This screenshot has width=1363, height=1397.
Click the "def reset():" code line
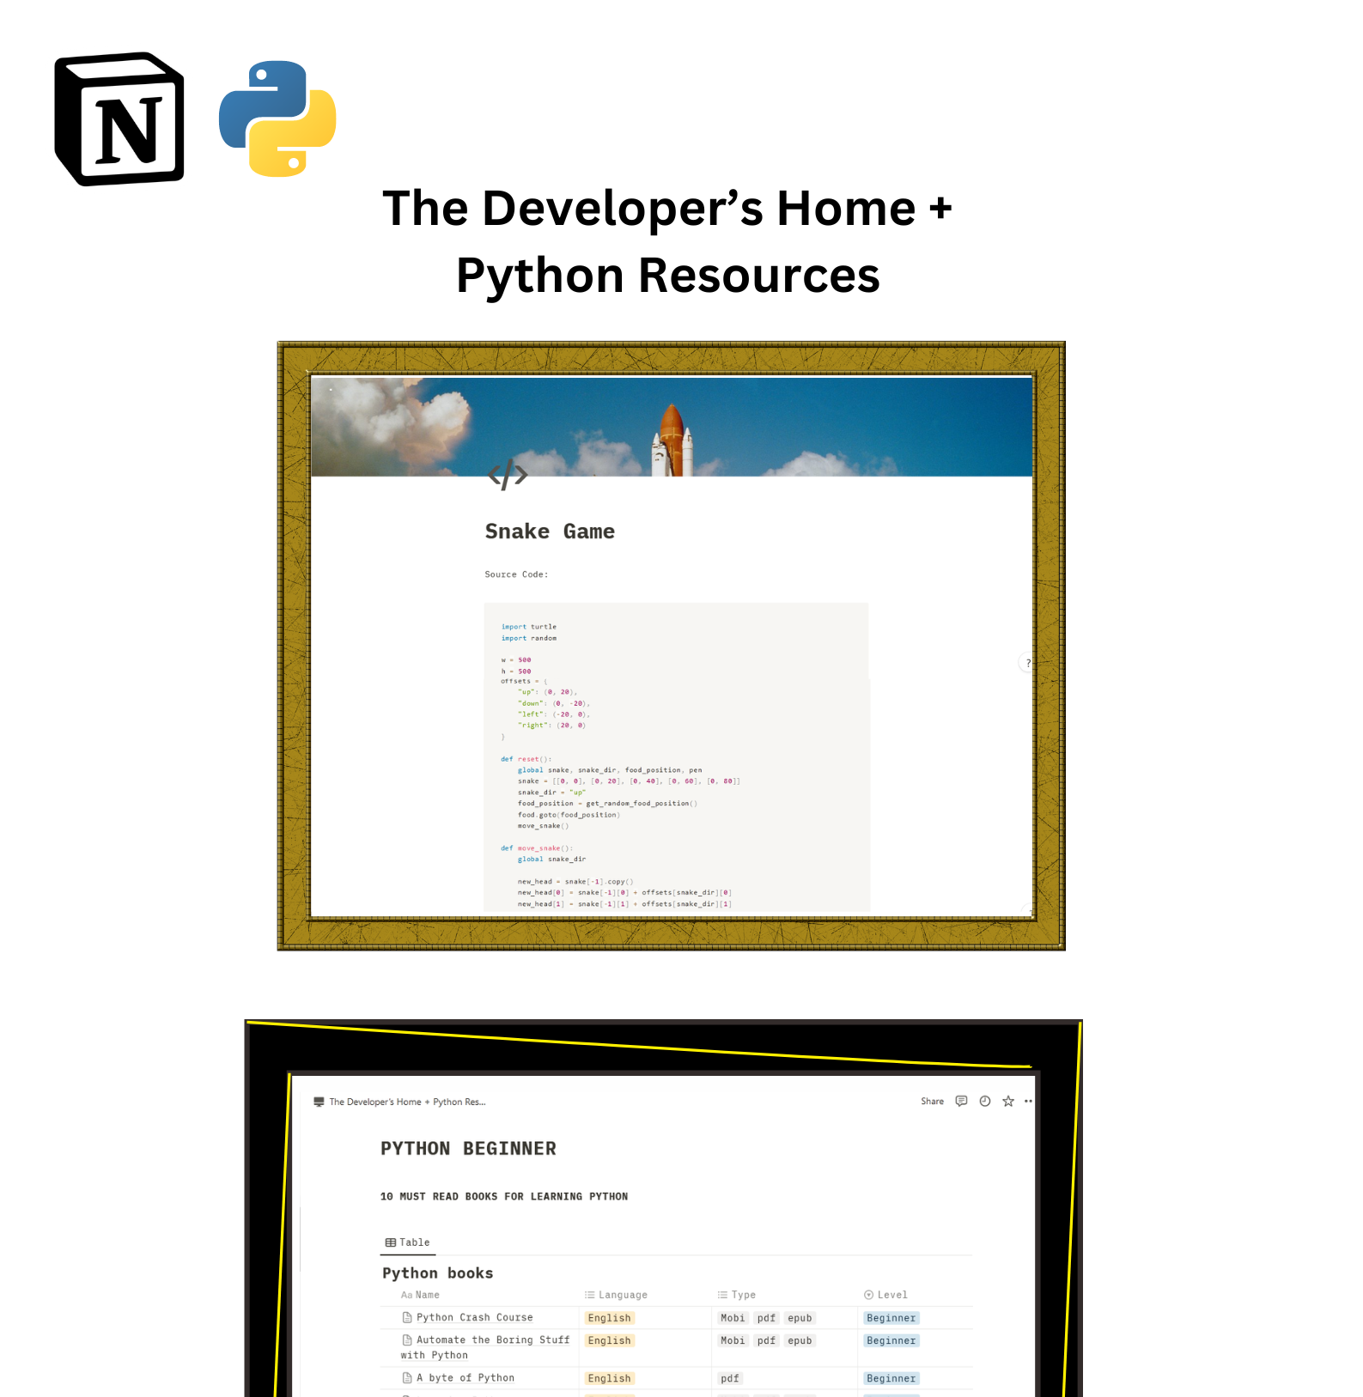pyautogui.click(x=526, y=759)
